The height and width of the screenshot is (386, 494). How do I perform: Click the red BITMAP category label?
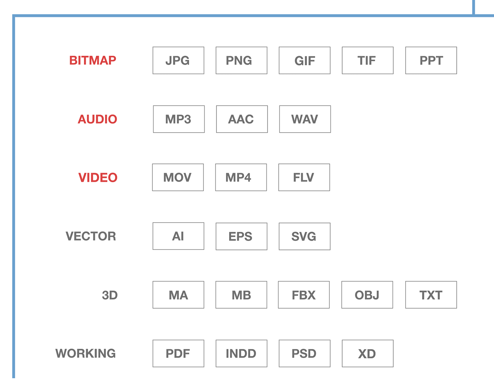[x=93, y=60]
